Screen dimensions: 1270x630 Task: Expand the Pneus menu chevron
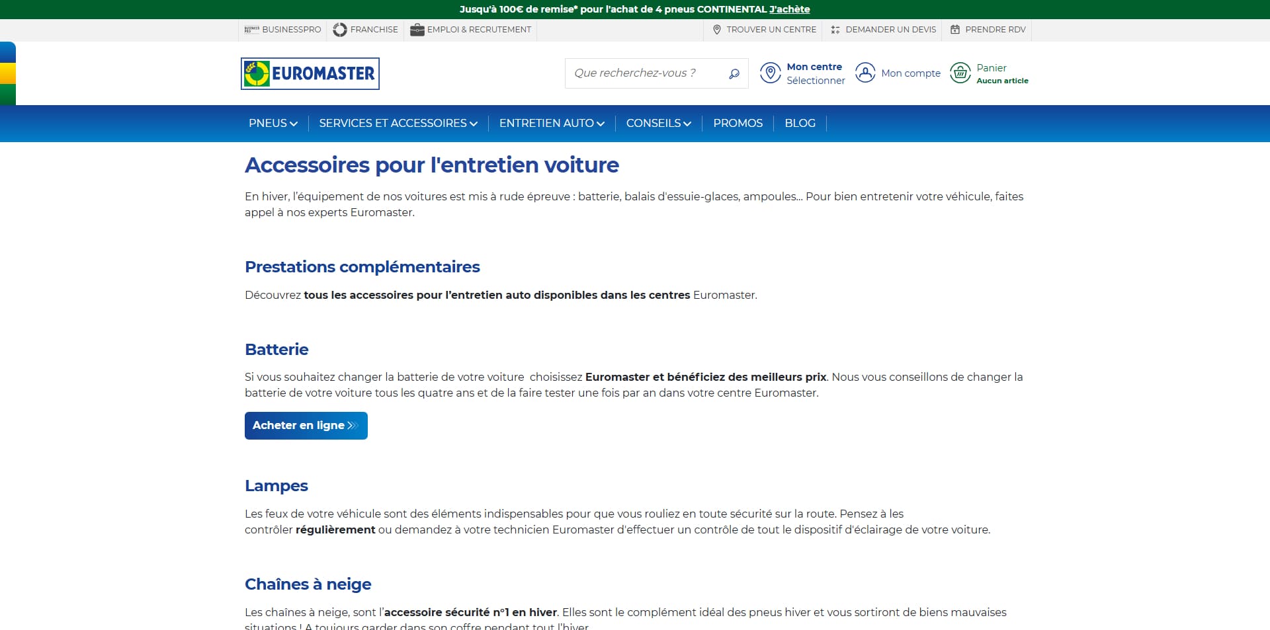[x=294, y=124]
